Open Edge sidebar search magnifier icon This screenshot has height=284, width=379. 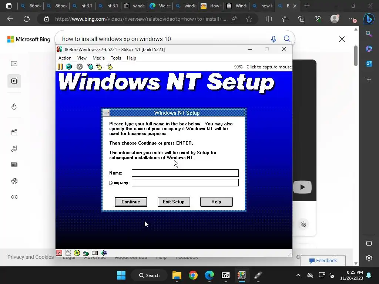pos(369,33)
